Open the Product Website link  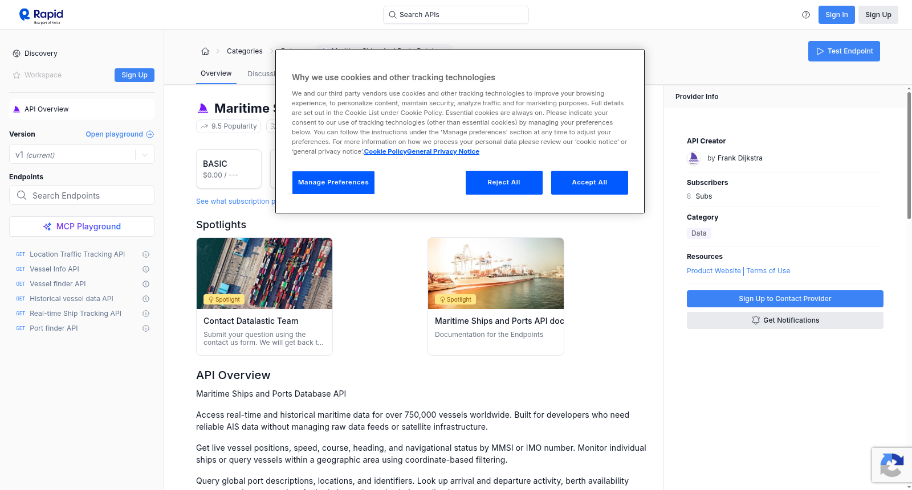pos(714,271)
